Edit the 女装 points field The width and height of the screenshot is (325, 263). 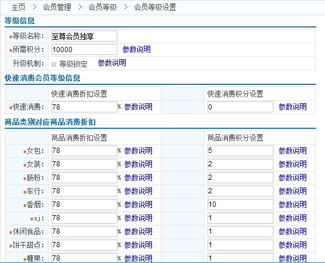pyautogui.click(x=240, y=164)
